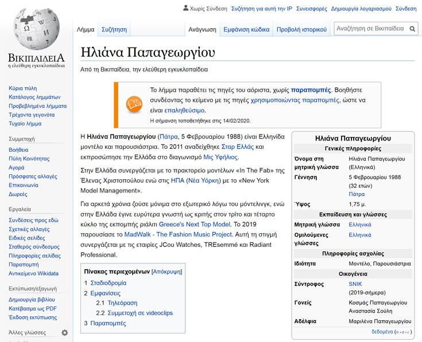This screenshot has height=342, width=422.
Task: Open the Προβολή ιστορικού tab
Action: pyautogui.click(x=301, y=30)
